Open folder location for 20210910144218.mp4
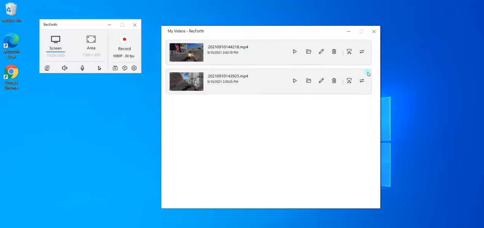Screen dimensions: 484x228 (308, 52)
